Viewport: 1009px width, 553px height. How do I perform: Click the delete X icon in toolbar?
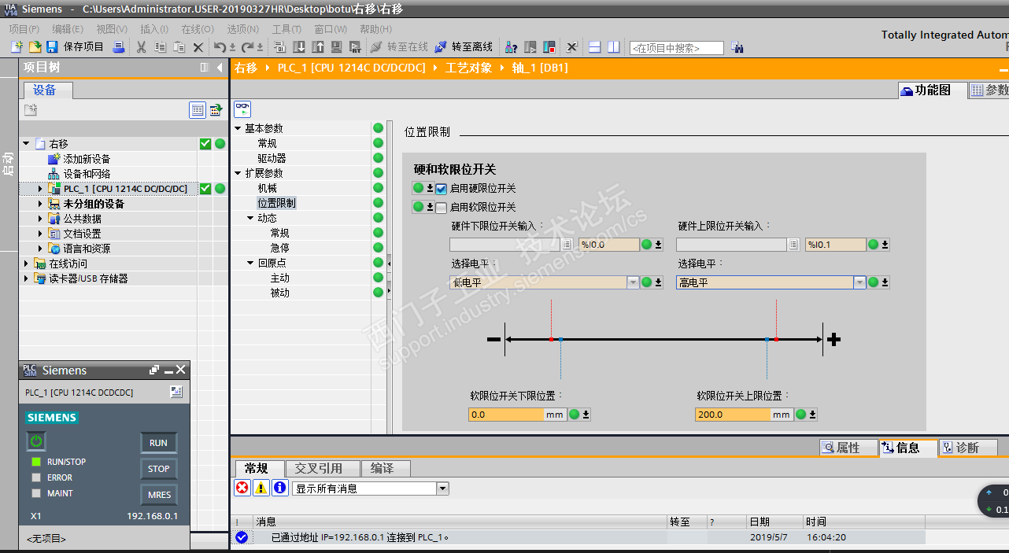[198, 47]
